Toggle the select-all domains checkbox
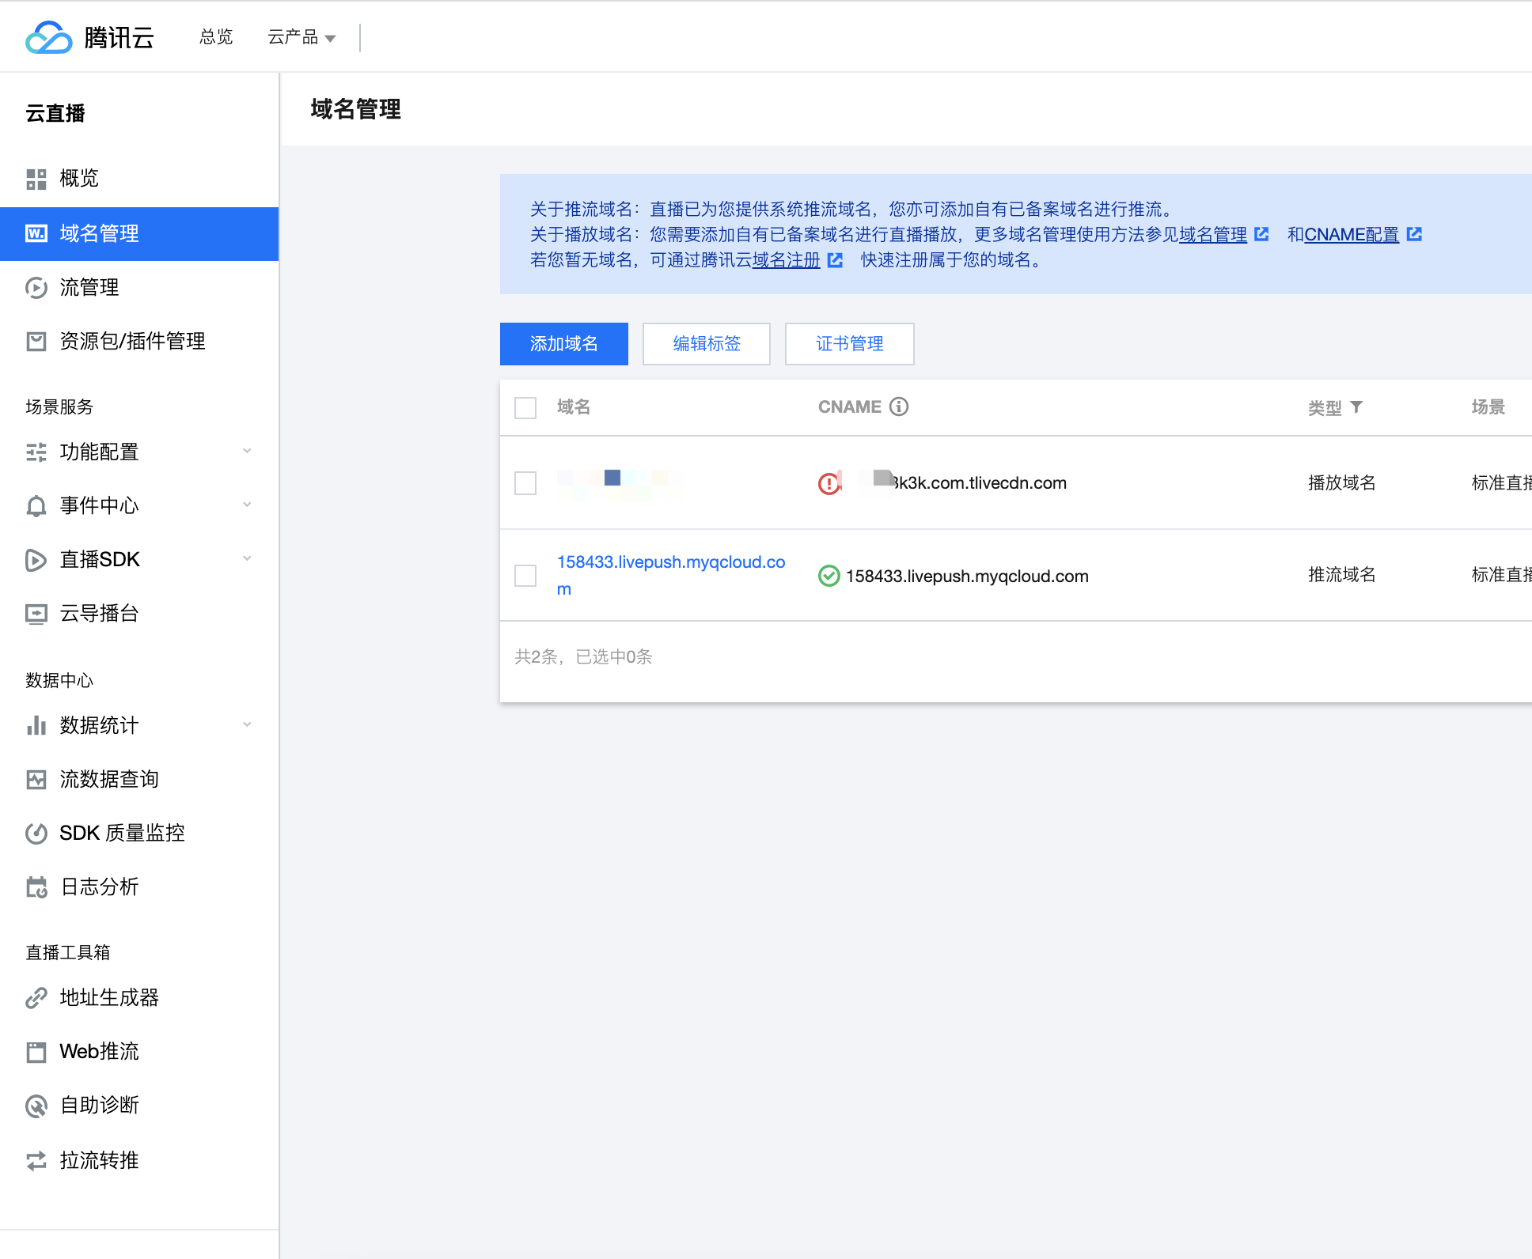 [525, 408]
